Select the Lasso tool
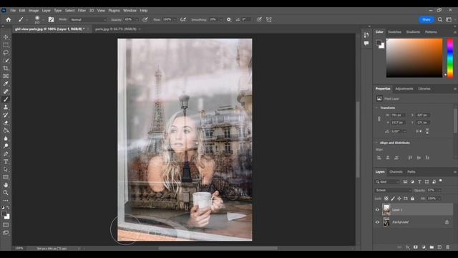The width and height of the screenshot is (458, 258). tap(6, 52)
